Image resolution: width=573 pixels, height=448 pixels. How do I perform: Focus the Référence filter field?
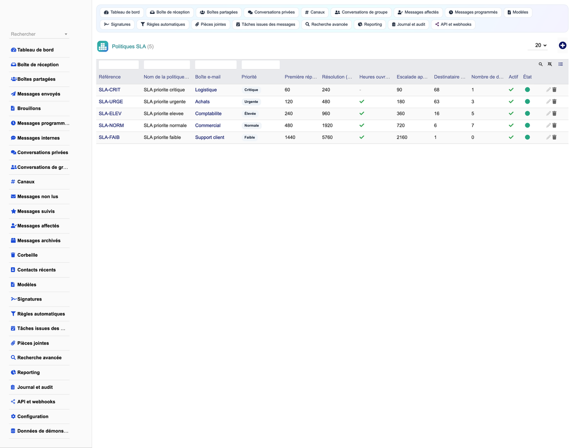pyautogui.click(x=118, y=64)
